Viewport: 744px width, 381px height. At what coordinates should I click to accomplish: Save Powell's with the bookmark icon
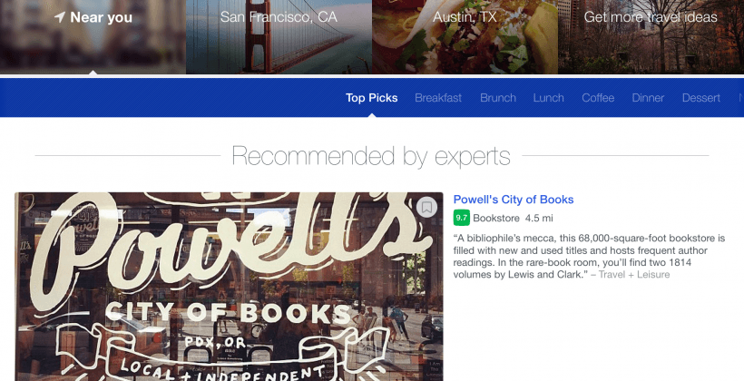(x=426, y=207)
